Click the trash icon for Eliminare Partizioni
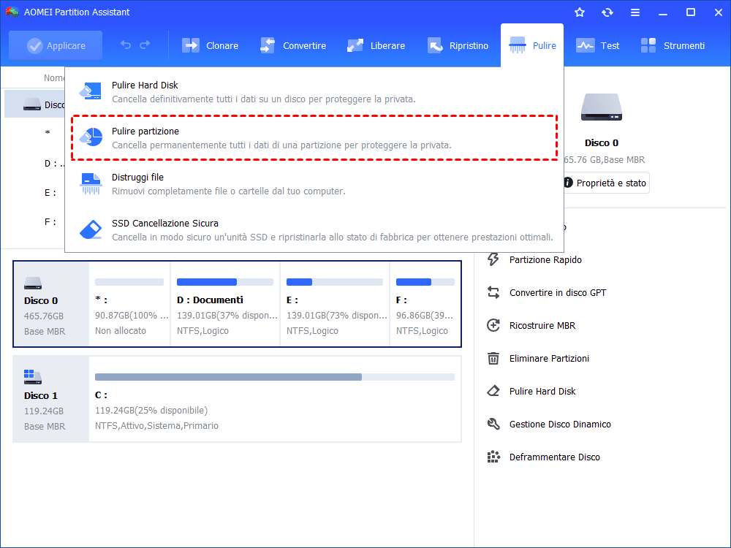This screenshot has width=731, height=548. [493, 358]
